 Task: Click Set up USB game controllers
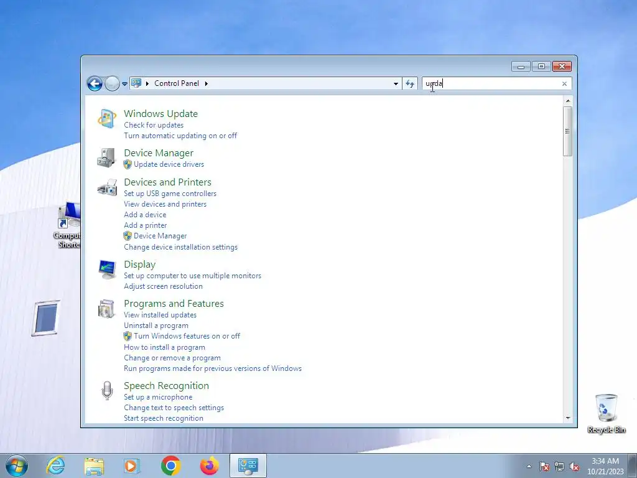click(x=170, y=194)
